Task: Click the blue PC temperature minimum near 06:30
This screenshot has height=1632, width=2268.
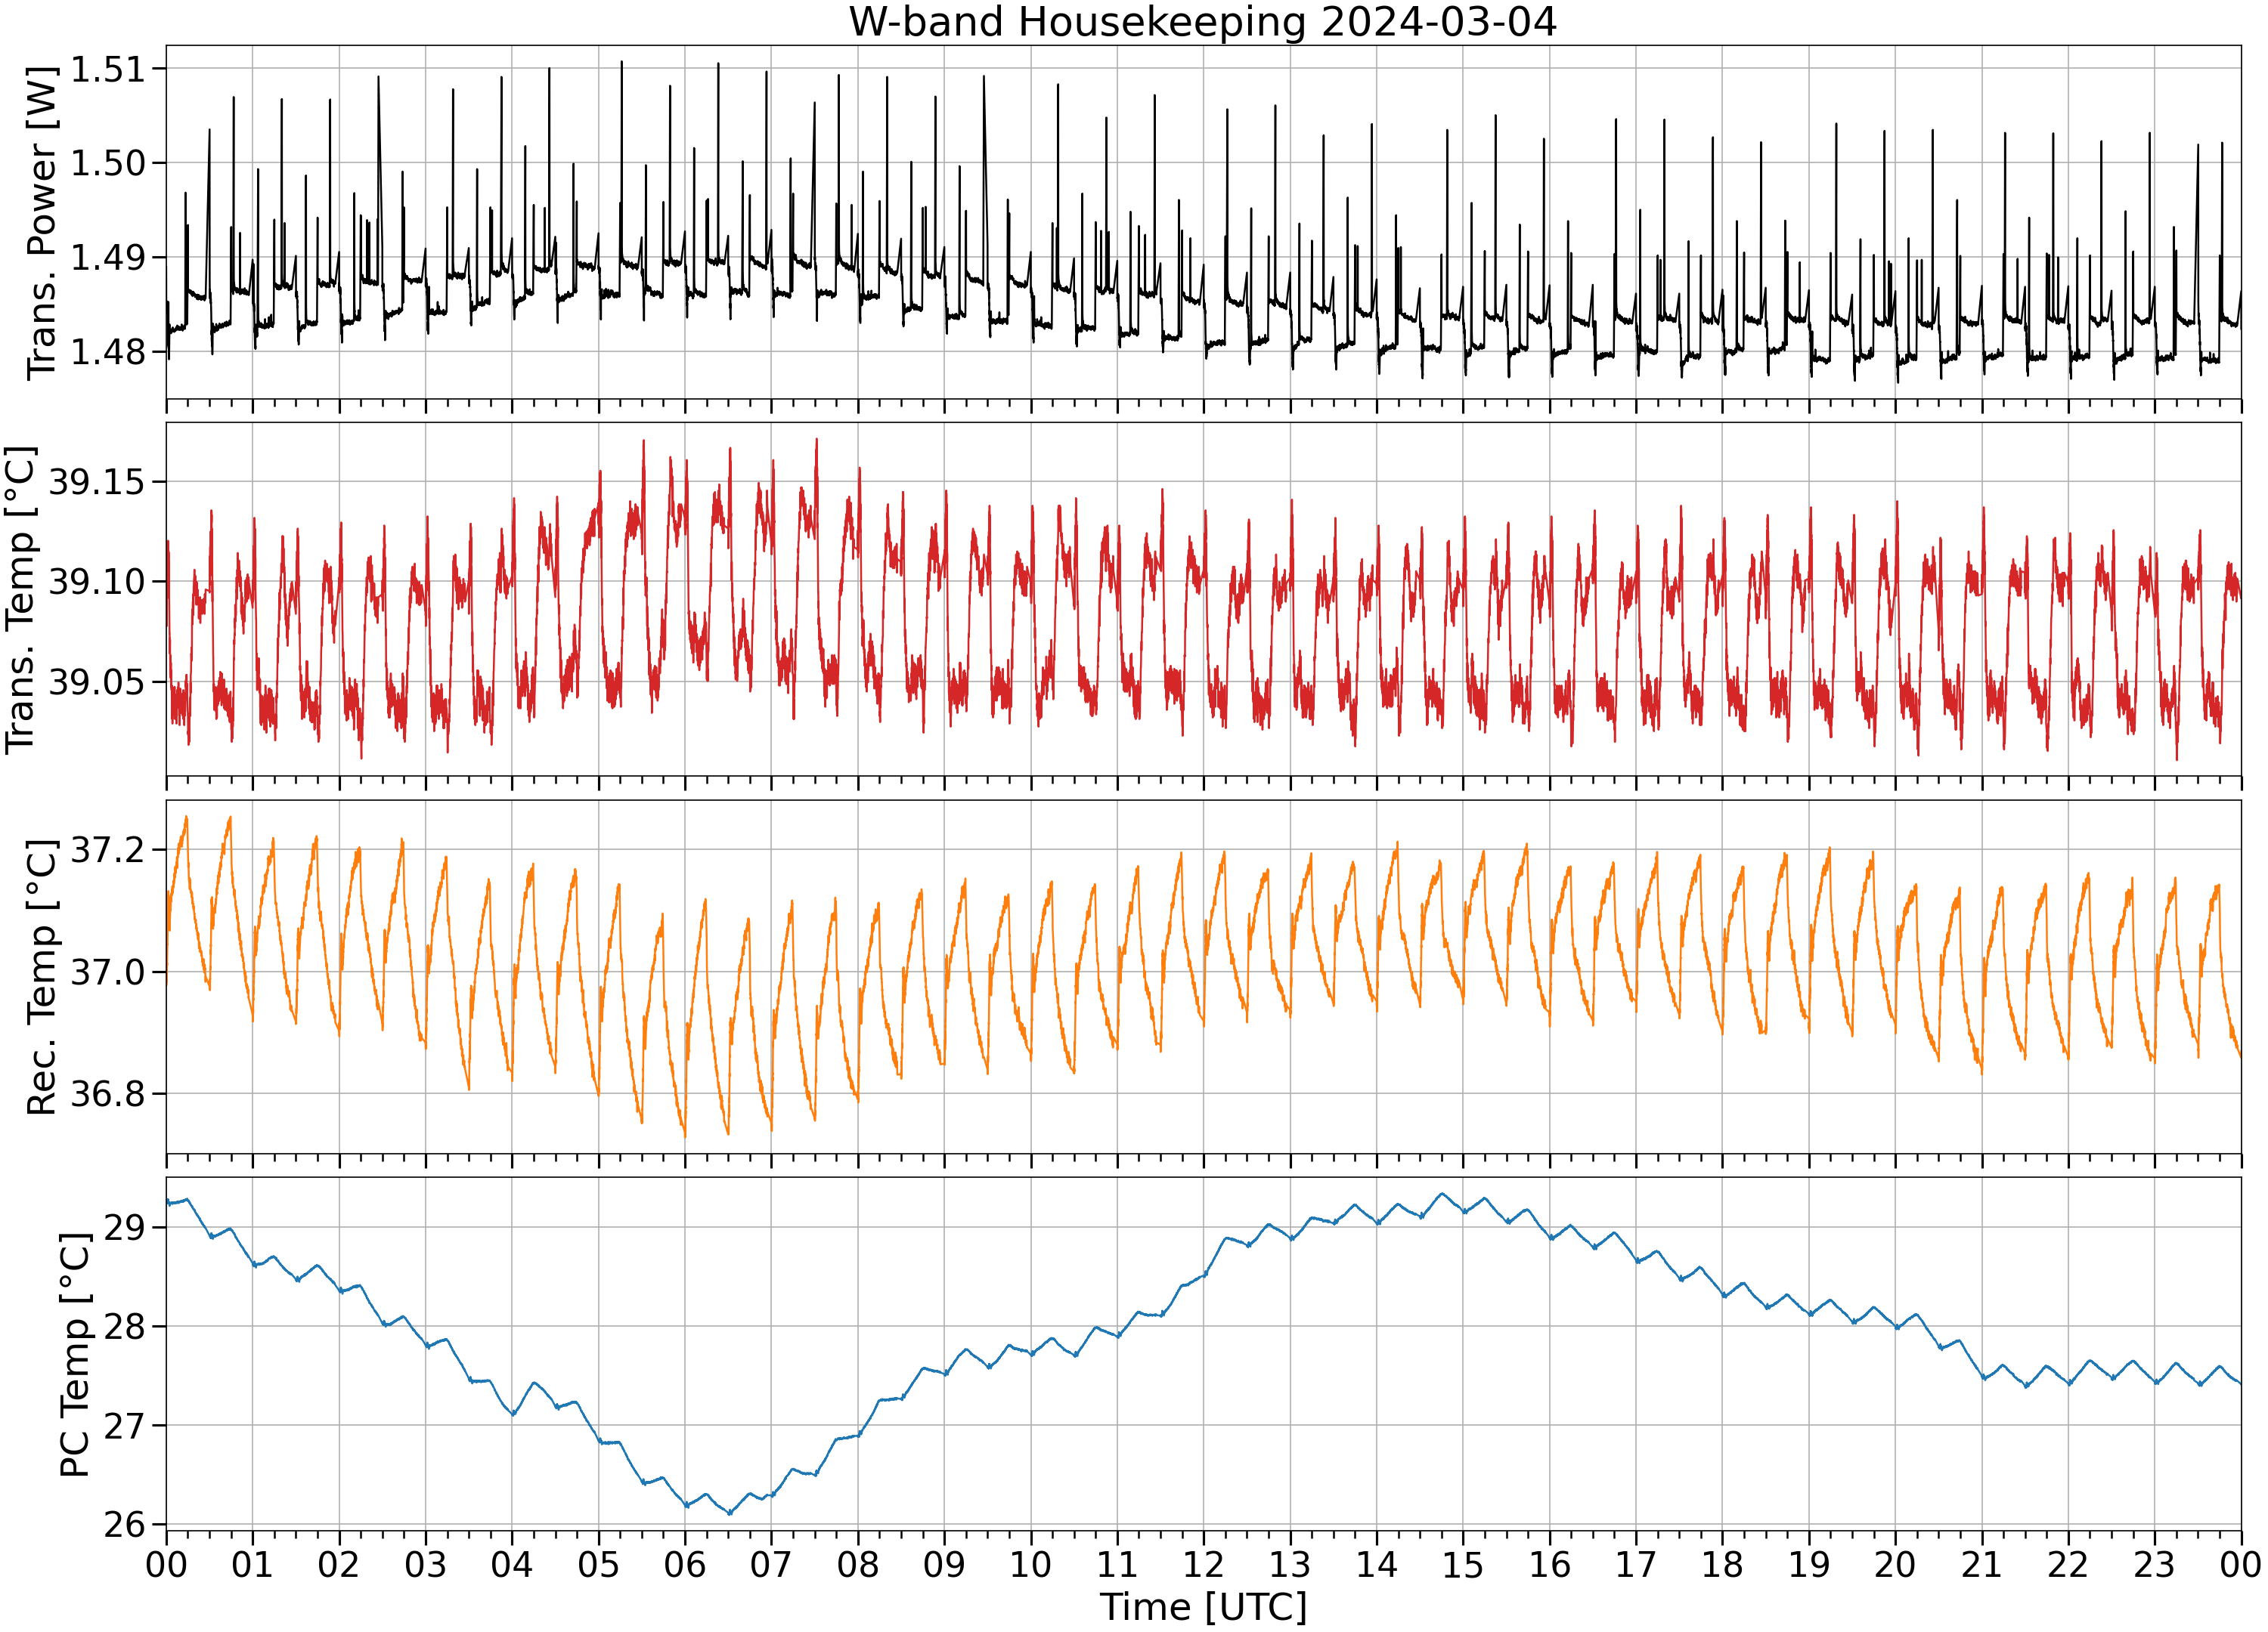Action: tap(729, 1513)
